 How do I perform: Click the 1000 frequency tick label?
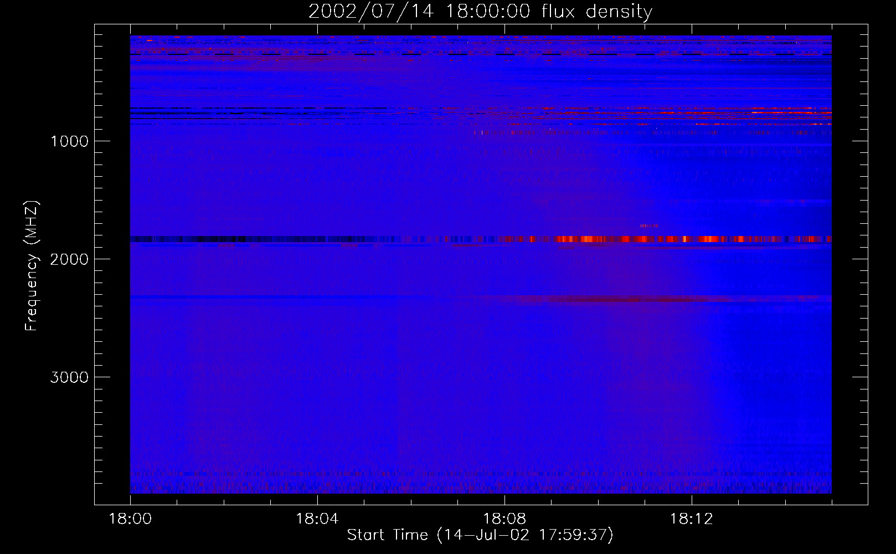coord(69,141)
